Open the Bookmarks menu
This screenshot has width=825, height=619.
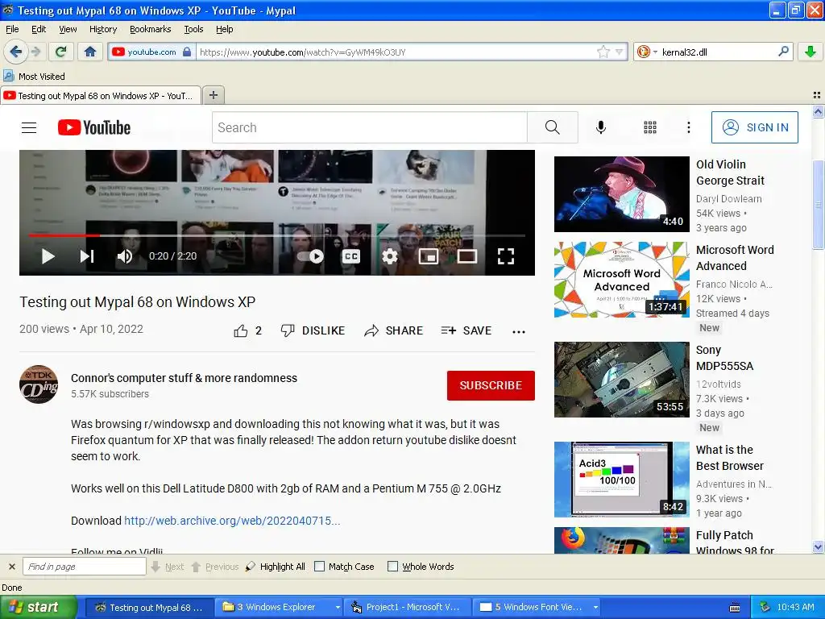pyautogui.click(x=151, y=29)
